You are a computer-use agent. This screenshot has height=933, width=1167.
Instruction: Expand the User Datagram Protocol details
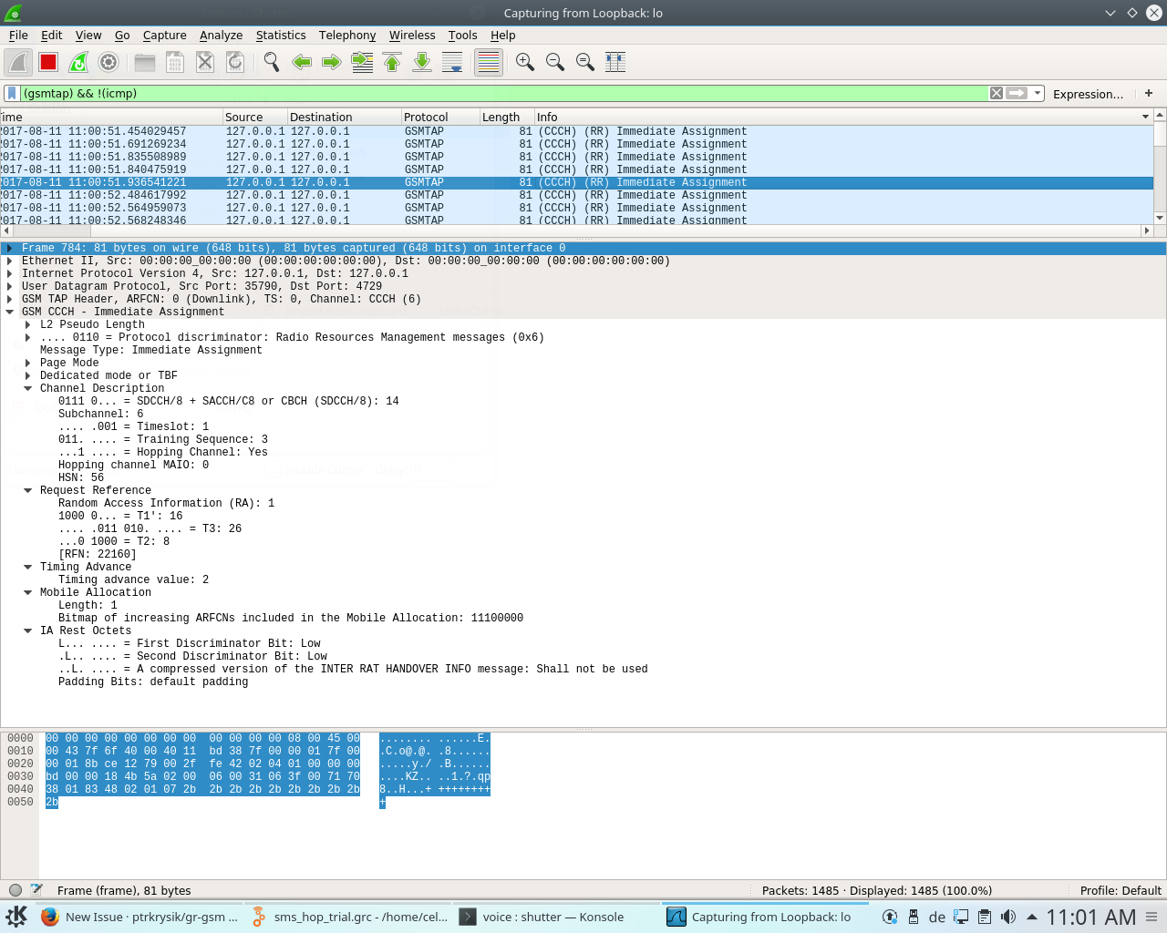(x=9, y=286)
